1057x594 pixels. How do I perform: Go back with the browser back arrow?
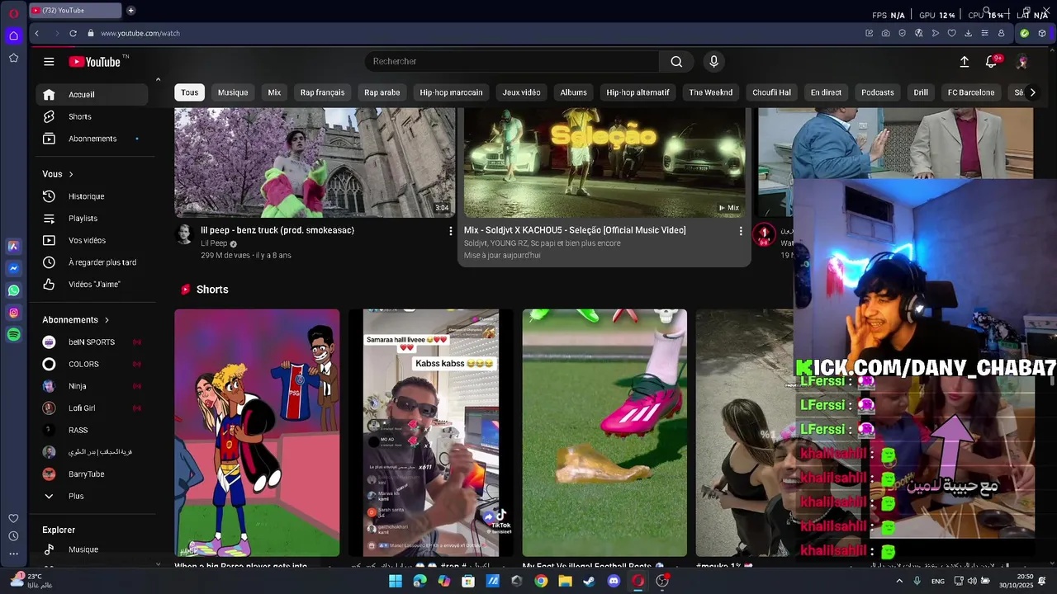tap(36, 33)
